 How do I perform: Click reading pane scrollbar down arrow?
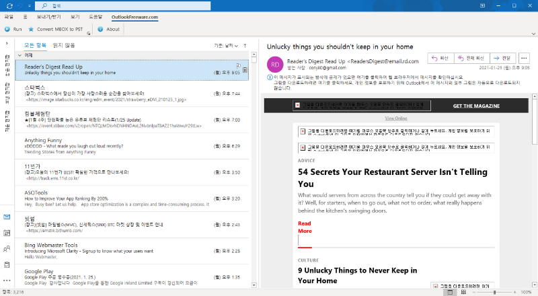pos(534,285)
